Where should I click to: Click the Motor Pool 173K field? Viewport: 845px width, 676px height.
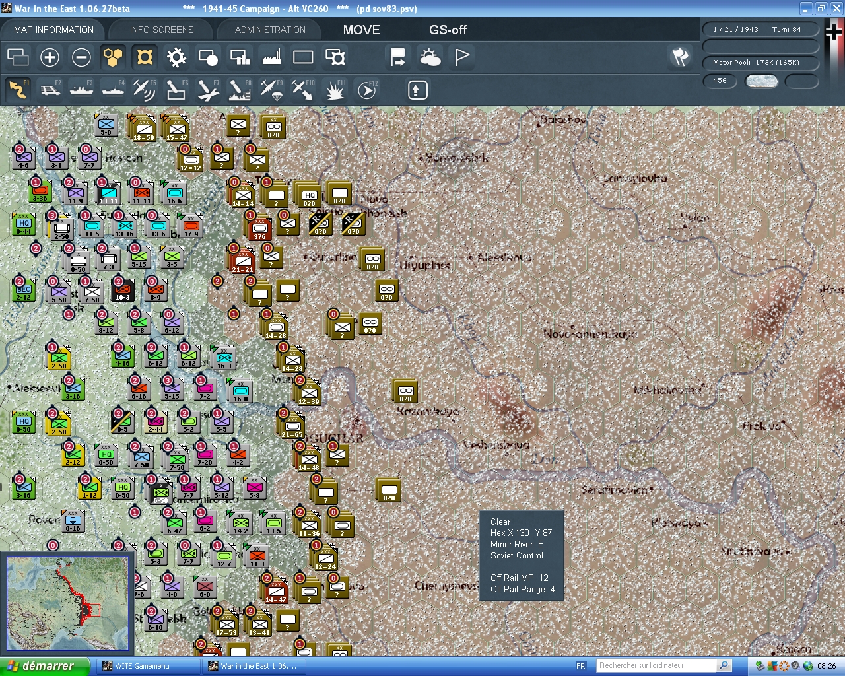tap(760, 63)
